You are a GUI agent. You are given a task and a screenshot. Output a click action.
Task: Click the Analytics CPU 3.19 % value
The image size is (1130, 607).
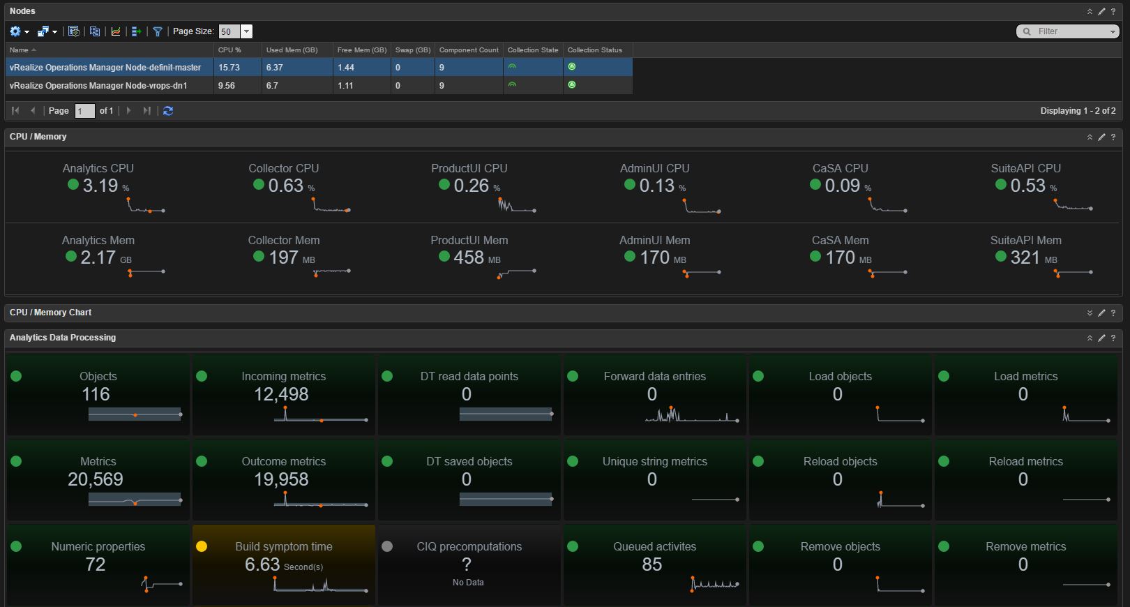[x=106, y=186]
